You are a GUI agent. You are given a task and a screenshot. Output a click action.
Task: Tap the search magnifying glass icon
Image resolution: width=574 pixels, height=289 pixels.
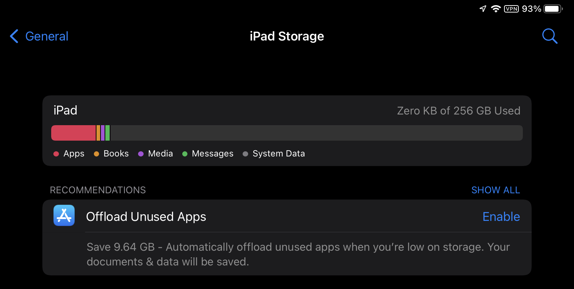[x=550, y=36]
